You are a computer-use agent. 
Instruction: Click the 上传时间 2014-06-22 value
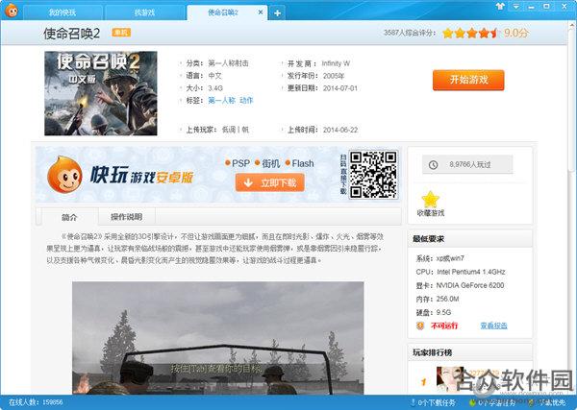tap(340, 130)
